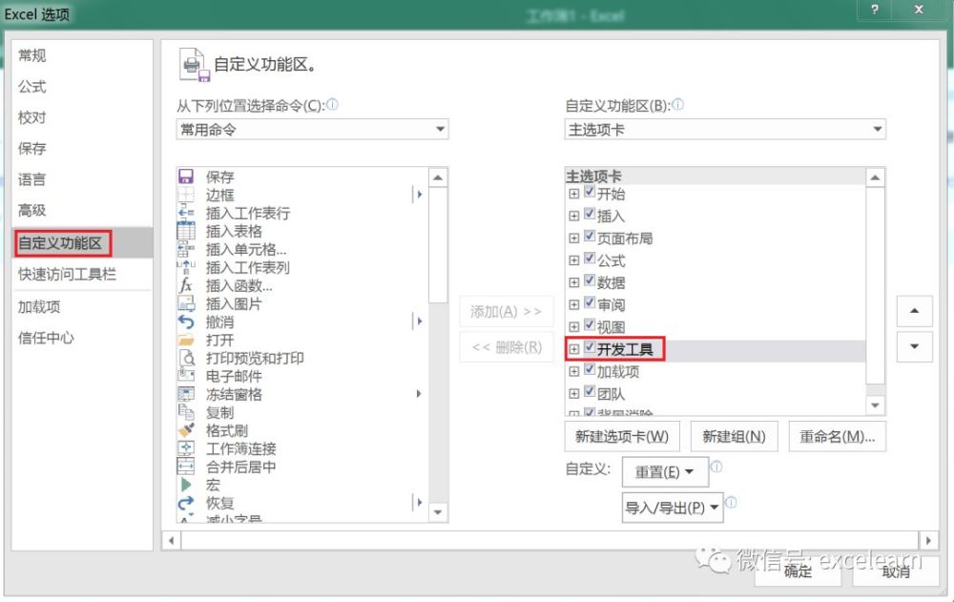Click the Save (保存) command icon

(x=186, y=176)
